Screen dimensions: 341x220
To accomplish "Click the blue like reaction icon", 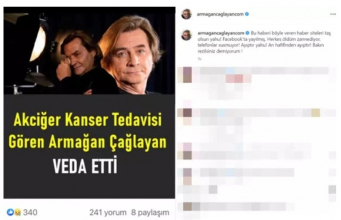I will point(10,212).
